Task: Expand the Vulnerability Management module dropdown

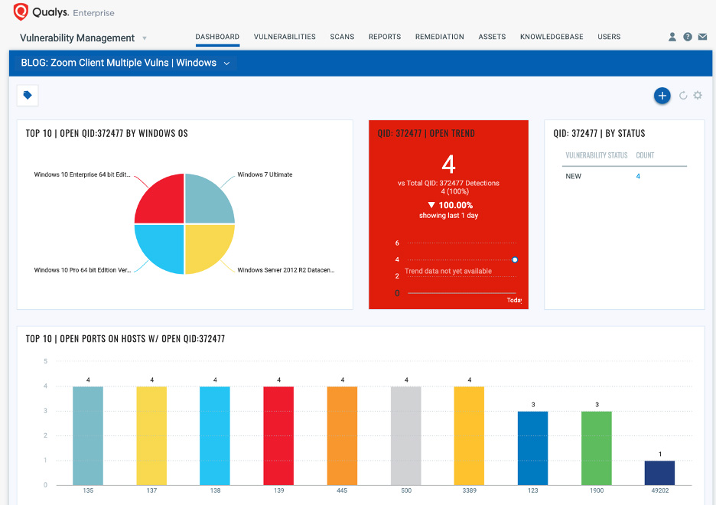Action: [x=145, y=38]
